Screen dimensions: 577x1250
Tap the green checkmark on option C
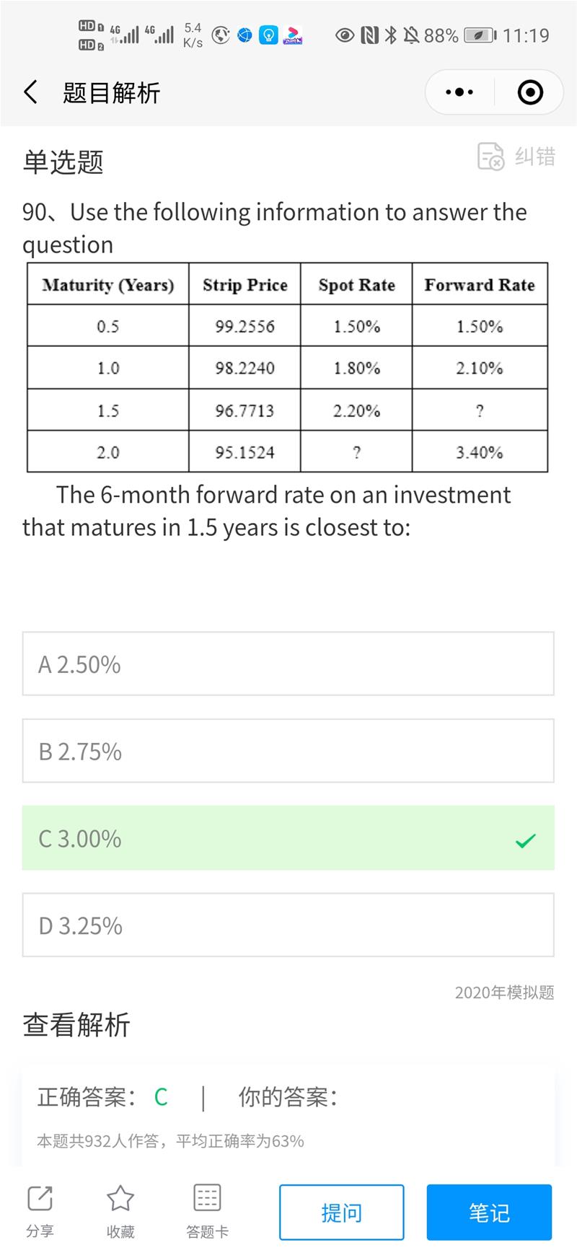click(x=526, y=840)
